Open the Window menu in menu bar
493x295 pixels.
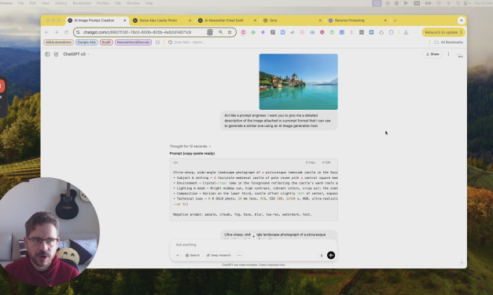[x=133, y=3]
